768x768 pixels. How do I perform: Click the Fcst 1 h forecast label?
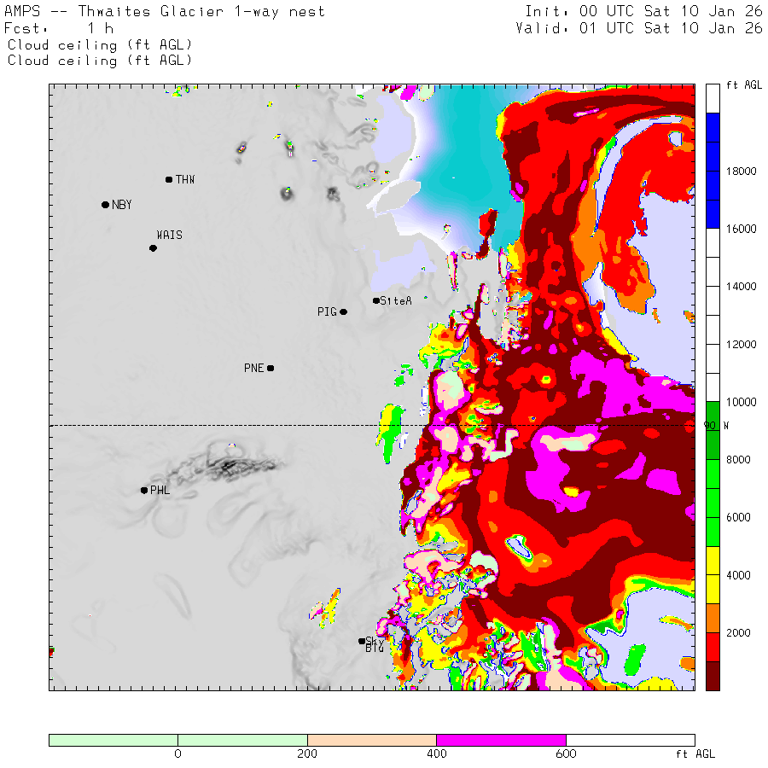click(60, 28)
